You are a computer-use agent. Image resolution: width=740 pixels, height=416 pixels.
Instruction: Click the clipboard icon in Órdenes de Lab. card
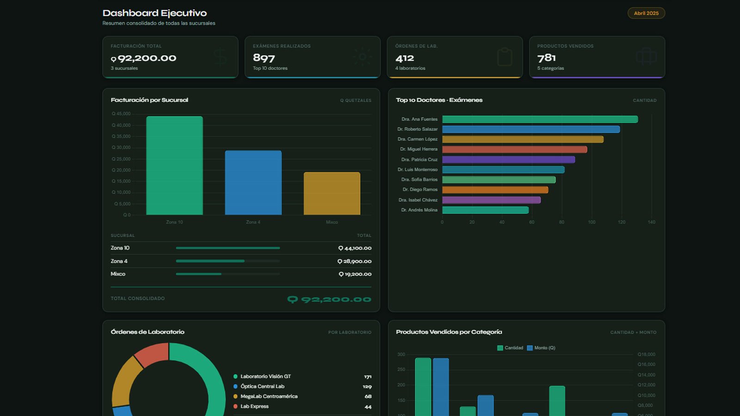coord(505,57)
